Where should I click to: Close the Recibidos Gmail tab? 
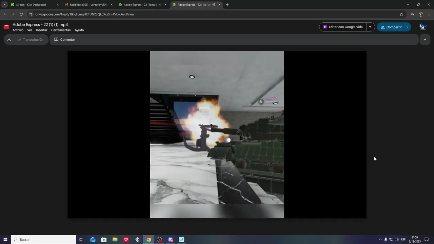tap(112, 5)
